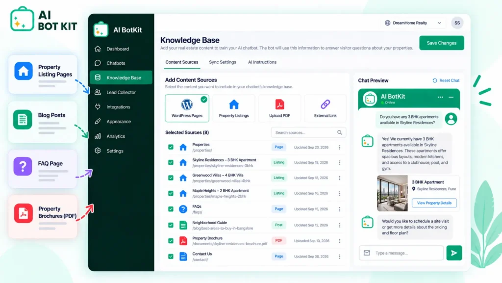
Task: Click the Type a message field
Action: 401,253
